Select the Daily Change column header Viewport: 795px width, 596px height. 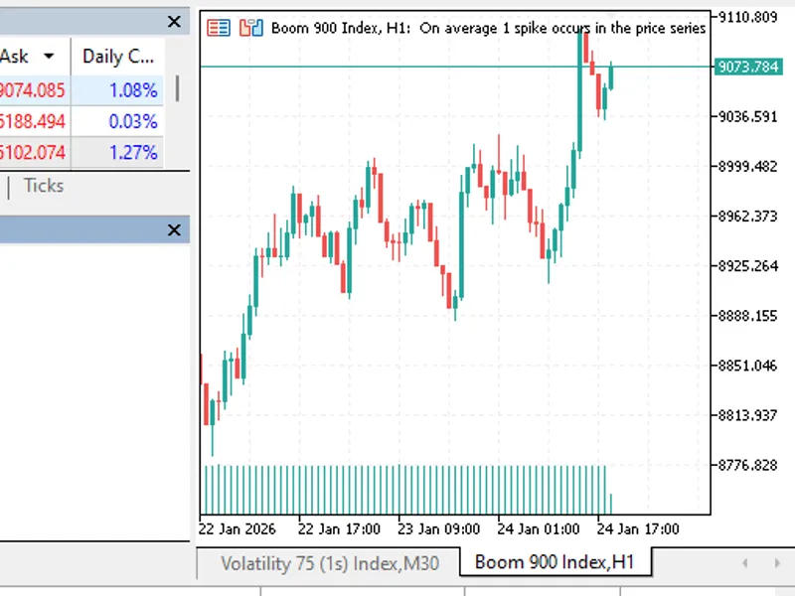coord(118,57)
